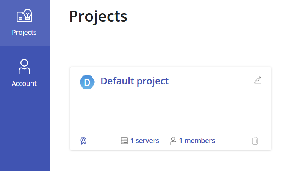304x171 pixels.
Task: Click the divider line inside the project card
Action: point(171,131)
